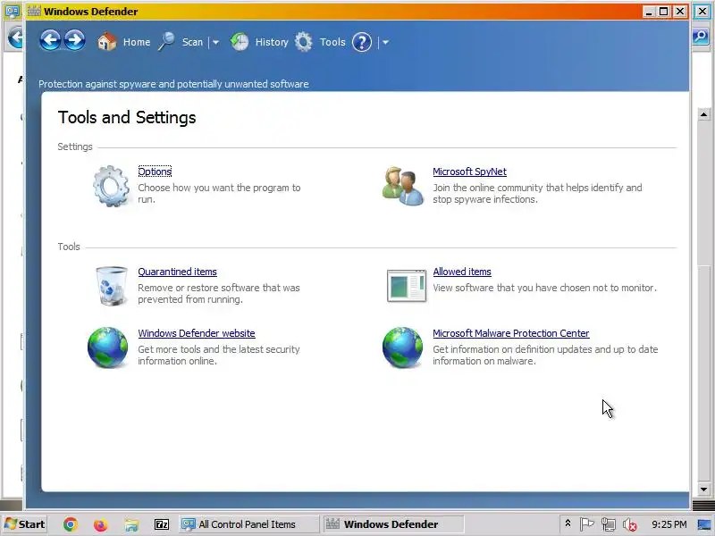Go back with the blue Back arrow
The image size is (715, 536).
point(50,40)
